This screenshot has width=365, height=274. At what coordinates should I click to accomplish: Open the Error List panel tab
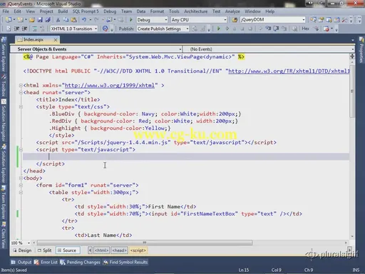[x=46, y=262]
